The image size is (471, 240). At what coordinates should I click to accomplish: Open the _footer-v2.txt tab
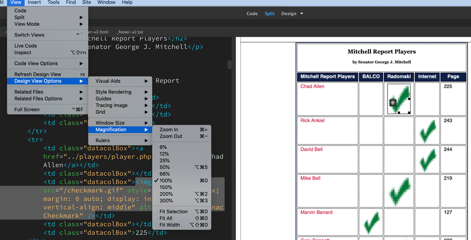tap(130, 32)
